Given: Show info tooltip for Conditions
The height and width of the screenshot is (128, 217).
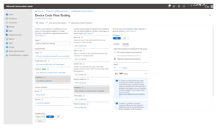Looking at the screenshot, I should click(x=45, y=77).
